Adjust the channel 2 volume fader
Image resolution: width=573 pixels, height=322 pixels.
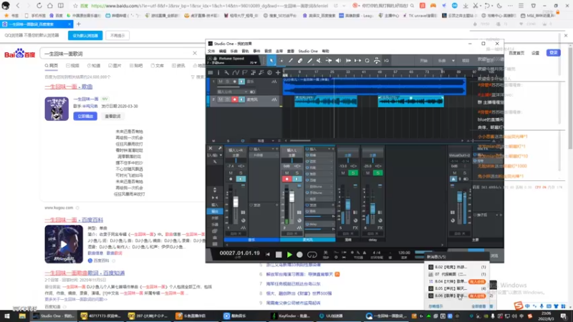pyautogui.click(x=292, y=197)
